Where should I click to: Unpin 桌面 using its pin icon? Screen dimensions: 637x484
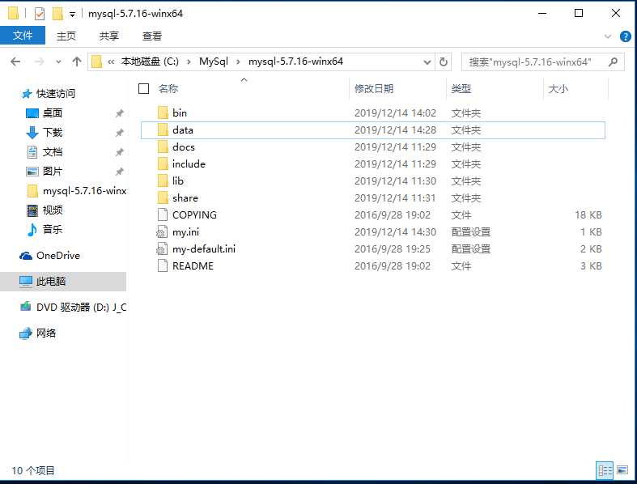tap(120, 113)
